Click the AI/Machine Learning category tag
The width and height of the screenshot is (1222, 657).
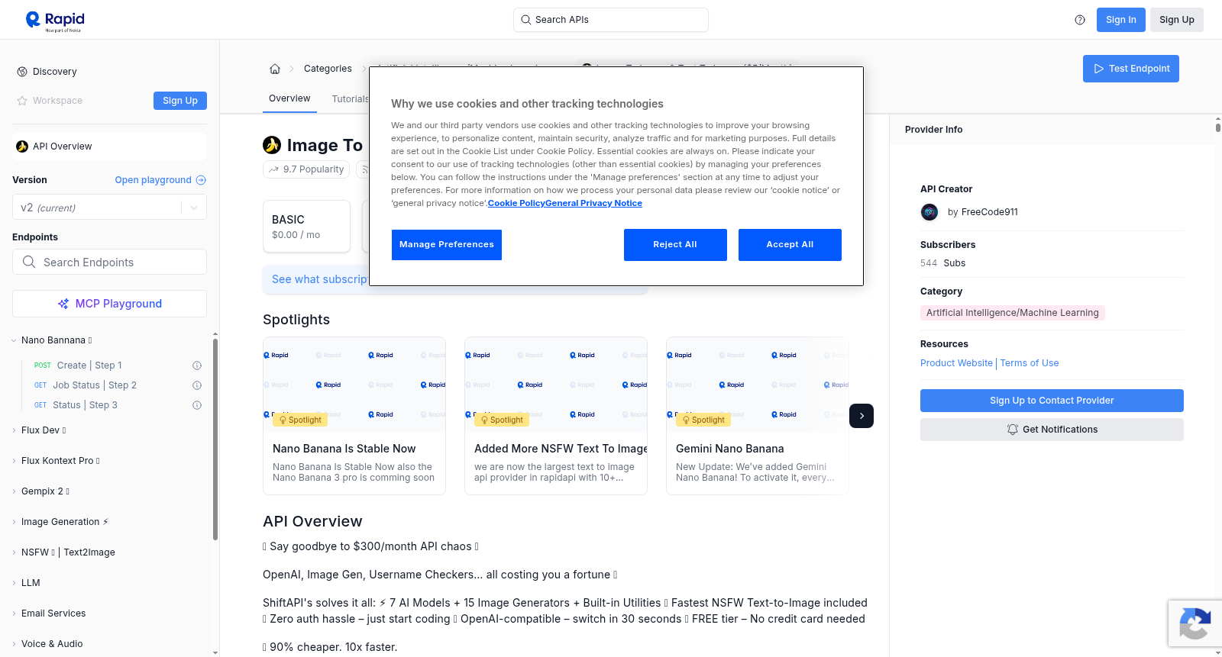1012,313
